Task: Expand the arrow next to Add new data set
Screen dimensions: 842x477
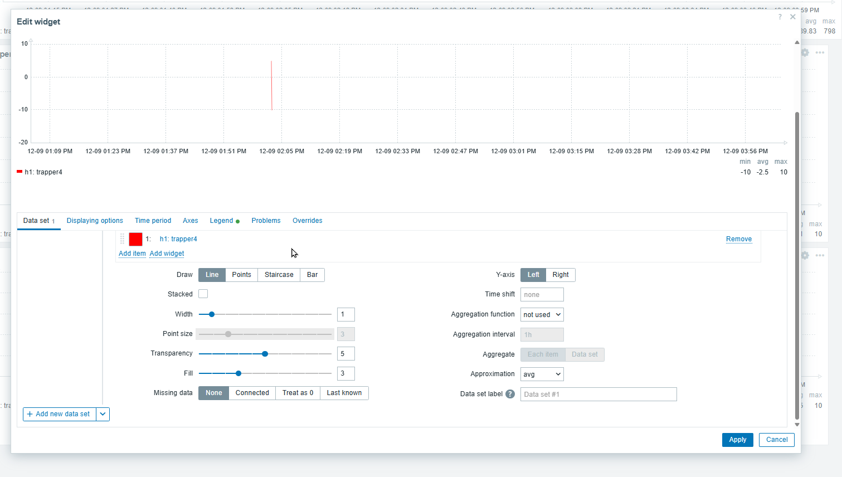Action: (103, 414)
